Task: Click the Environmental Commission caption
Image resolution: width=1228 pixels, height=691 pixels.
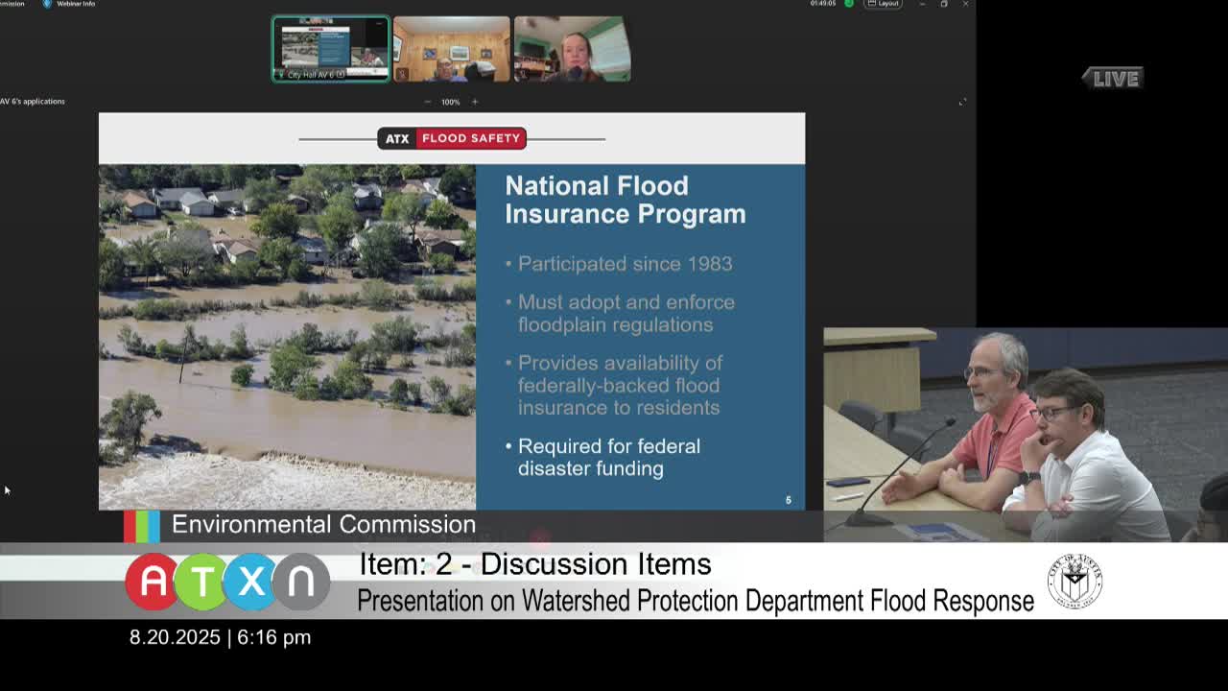Action: [x=323, y=524]
